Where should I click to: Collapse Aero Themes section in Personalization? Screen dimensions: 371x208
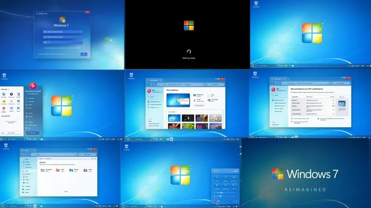coord(176,112)
